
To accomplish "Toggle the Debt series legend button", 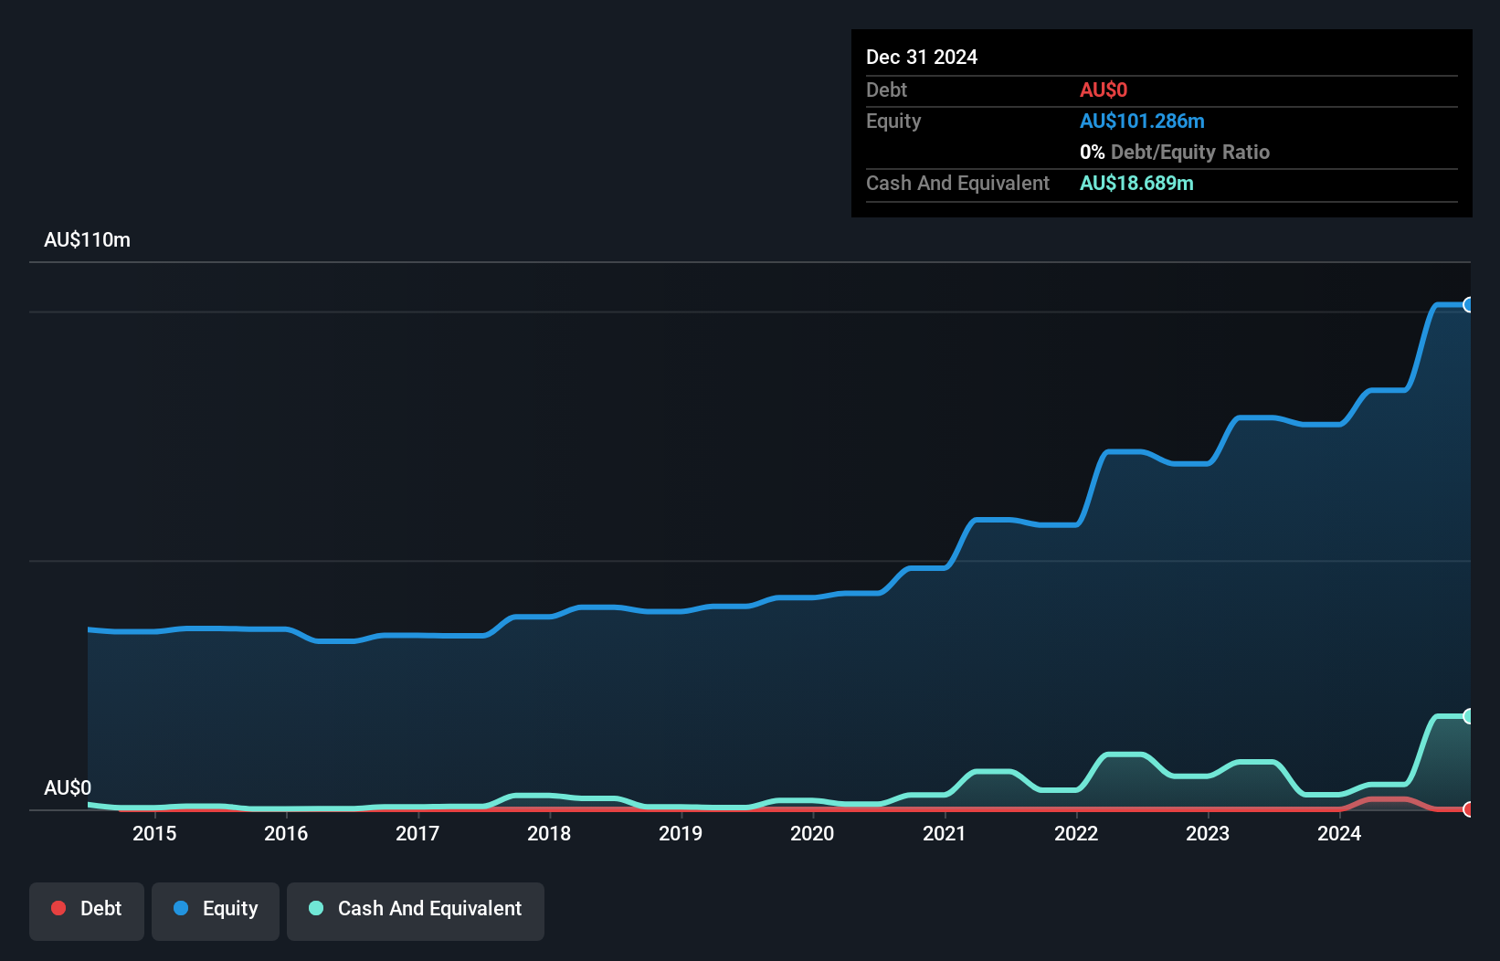I will point(87,911).
